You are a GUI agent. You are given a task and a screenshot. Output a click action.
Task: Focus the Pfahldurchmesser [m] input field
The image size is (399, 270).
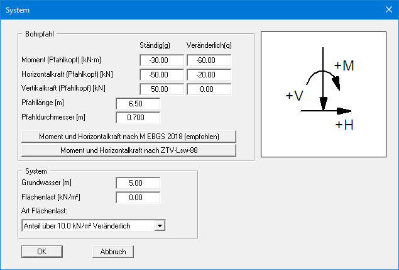138,117
